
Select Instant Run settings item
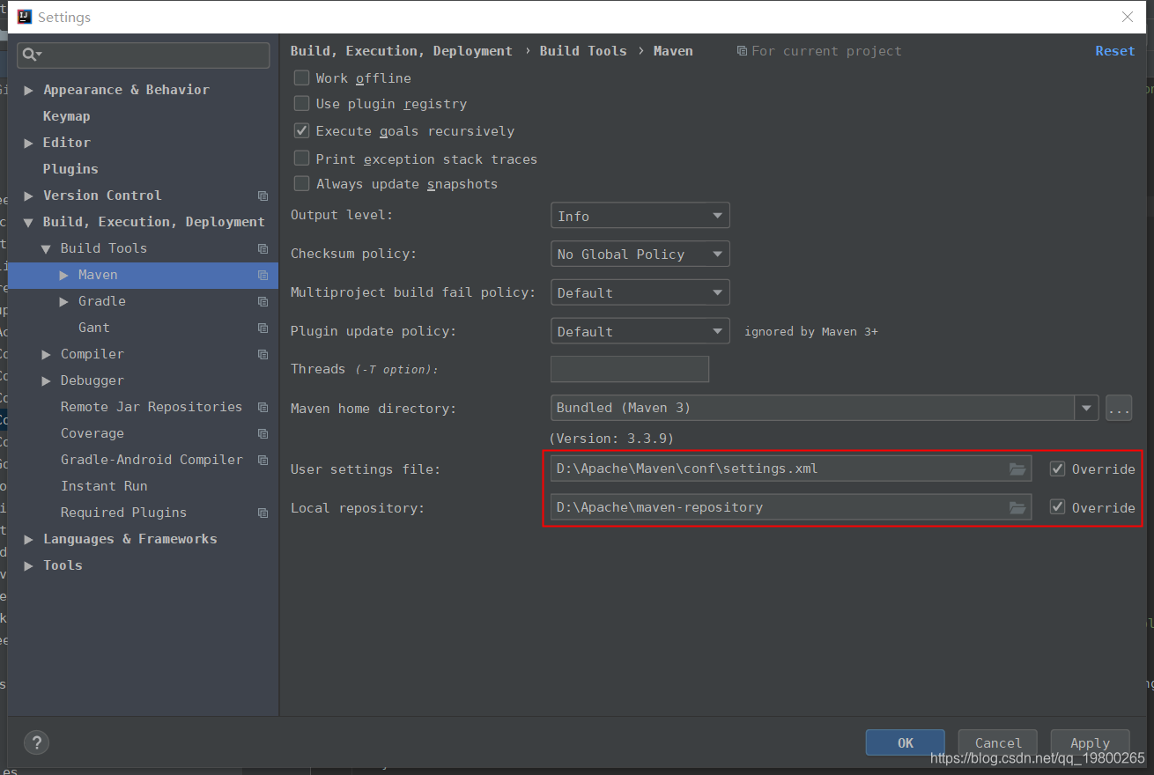(x=104, y=486)
